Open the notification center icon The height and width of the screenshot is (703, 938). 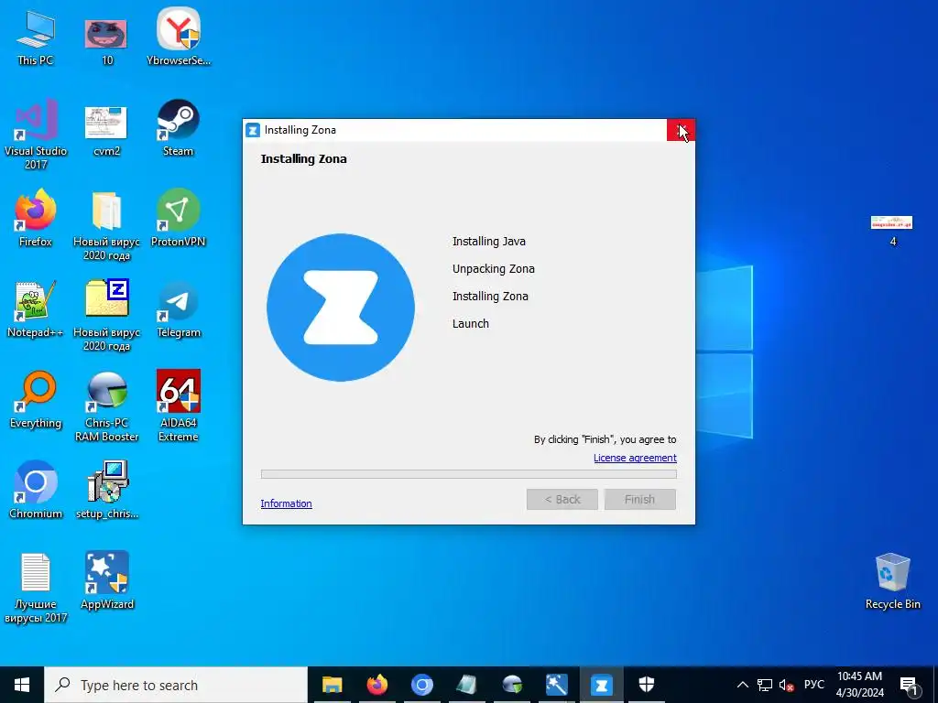909,685
